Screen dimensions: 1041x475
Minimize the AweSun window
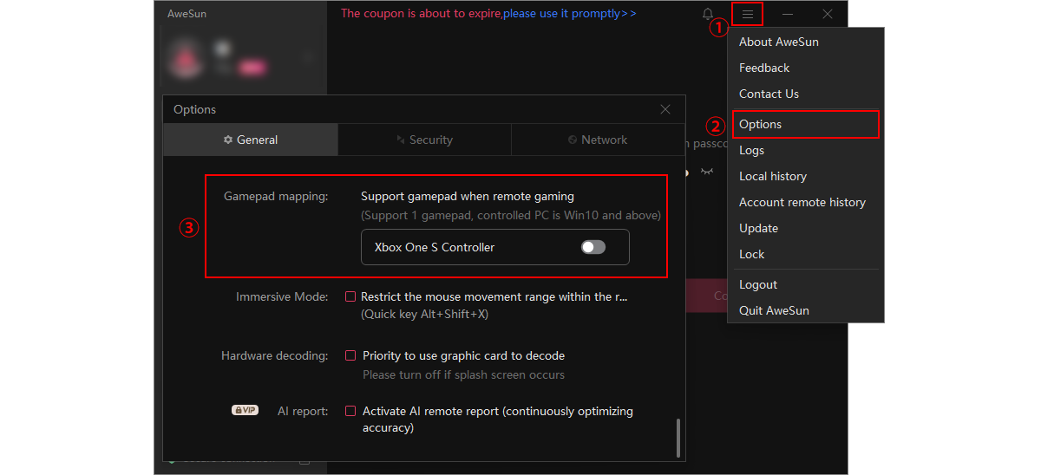pyautogui.click(x=788, y=15)
